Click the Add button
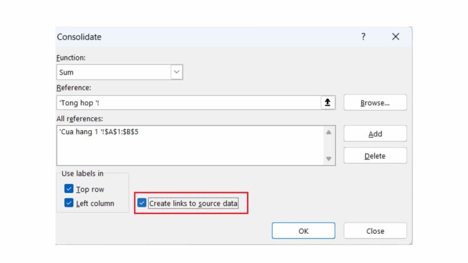 pyautogui.click(x=375, y=134)
